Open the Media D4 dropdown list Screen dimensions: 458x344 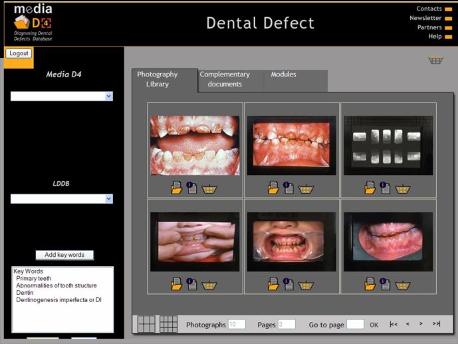click(62, 96)
